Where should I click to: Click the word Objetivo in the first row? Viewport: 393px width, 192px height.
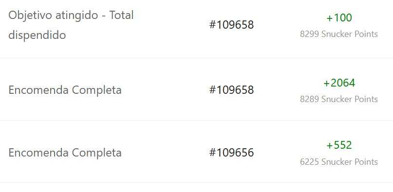(30, 16)
